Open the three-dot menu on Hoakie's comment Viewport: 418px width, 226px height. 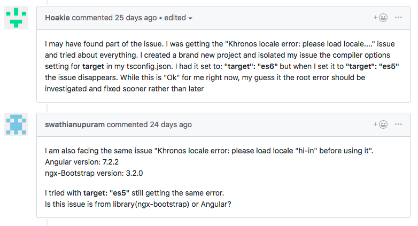(x=398, y=18)
